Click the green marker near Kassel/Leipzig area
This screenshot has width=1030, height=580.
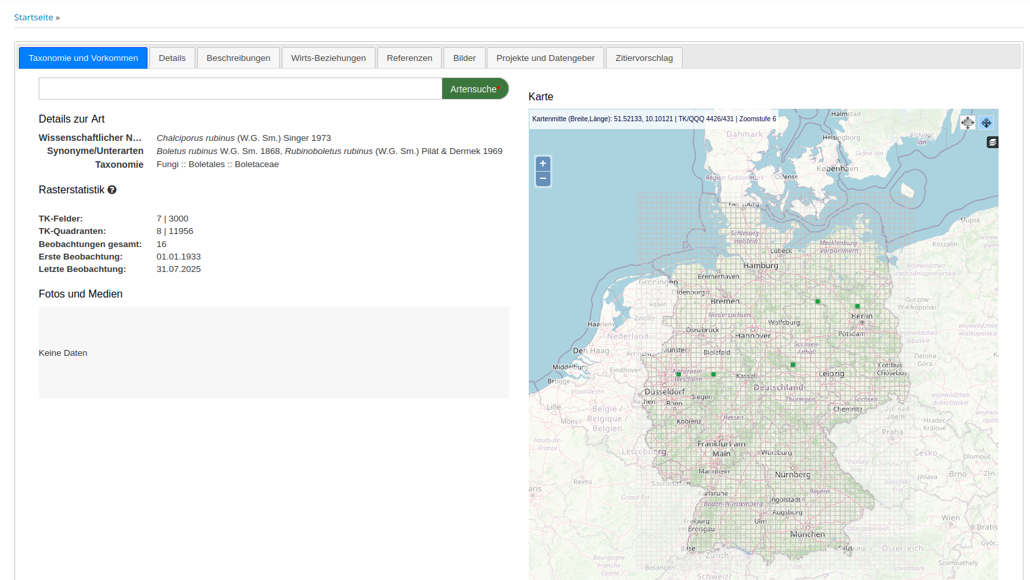[x=793, y=364]
